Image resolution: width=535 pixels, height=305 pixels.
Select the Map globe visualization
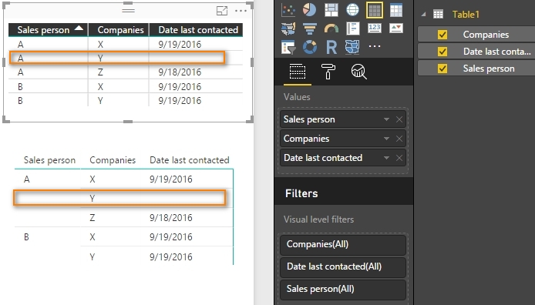352,10
